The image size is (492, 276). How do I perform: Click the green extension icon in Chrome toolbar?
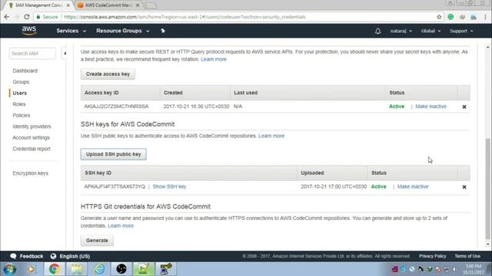450,17
